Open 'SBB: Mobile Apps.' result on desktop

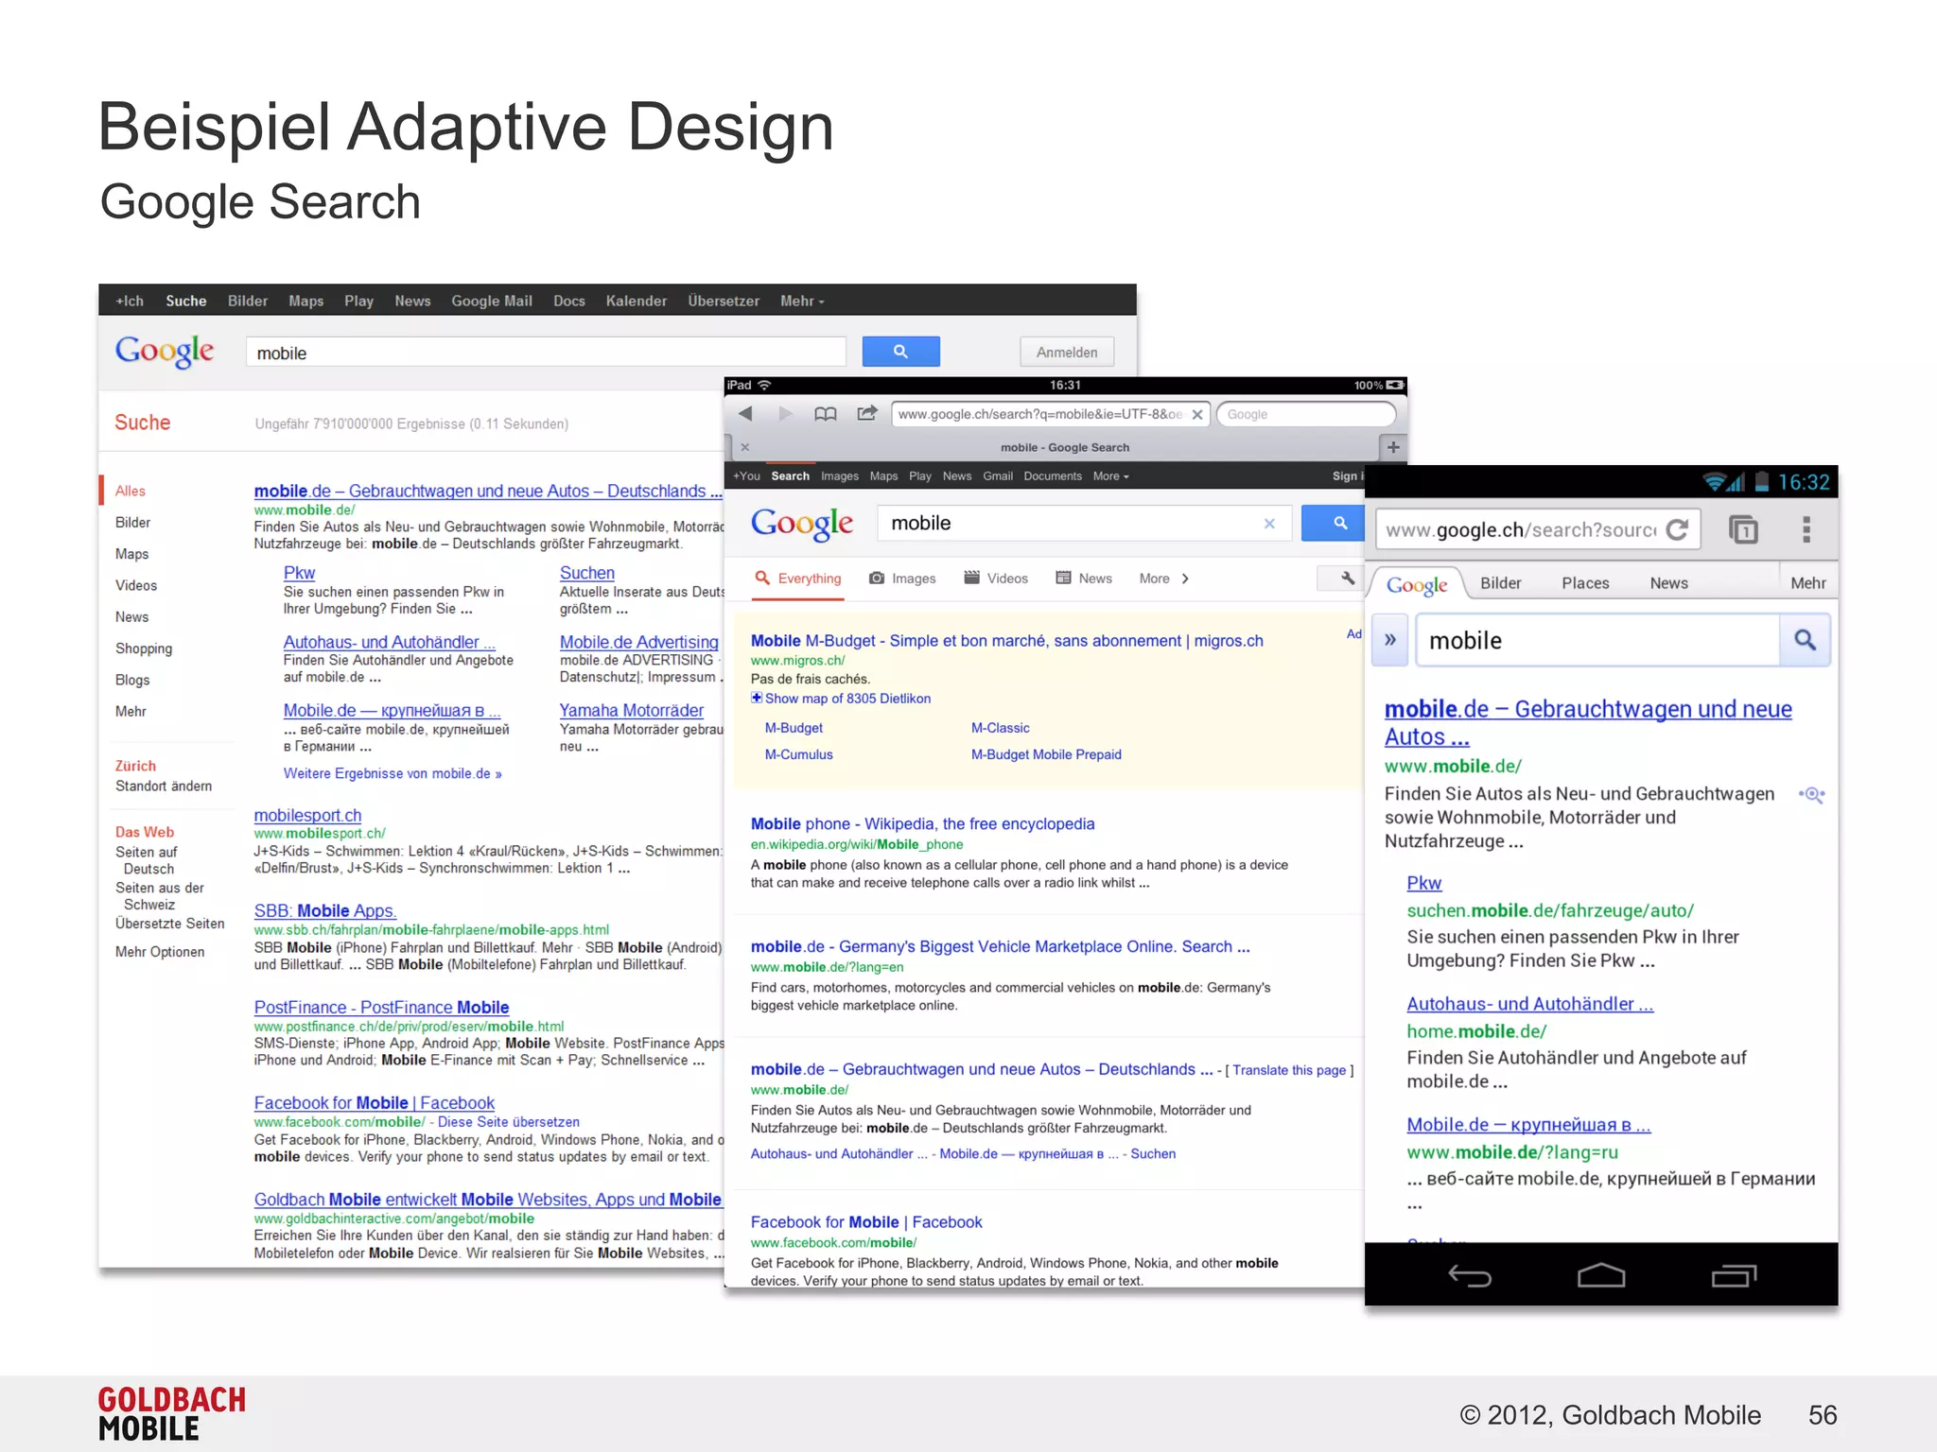(325, 910)
